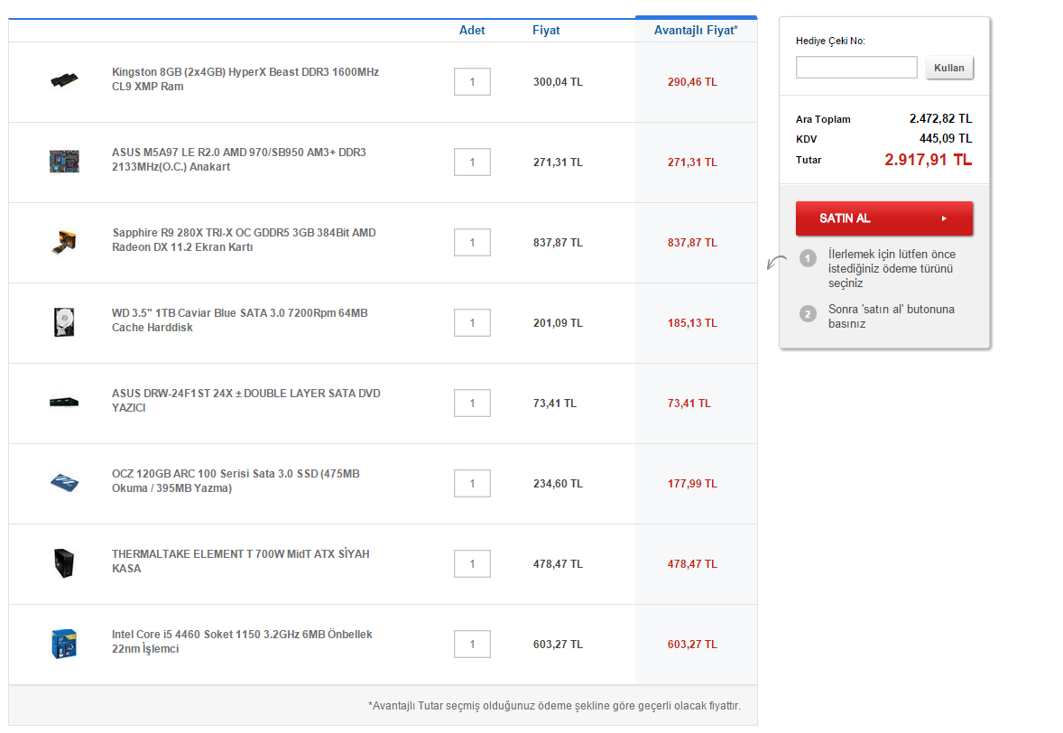Open the Kingston 8GB HyperX Beast product link

245,79
